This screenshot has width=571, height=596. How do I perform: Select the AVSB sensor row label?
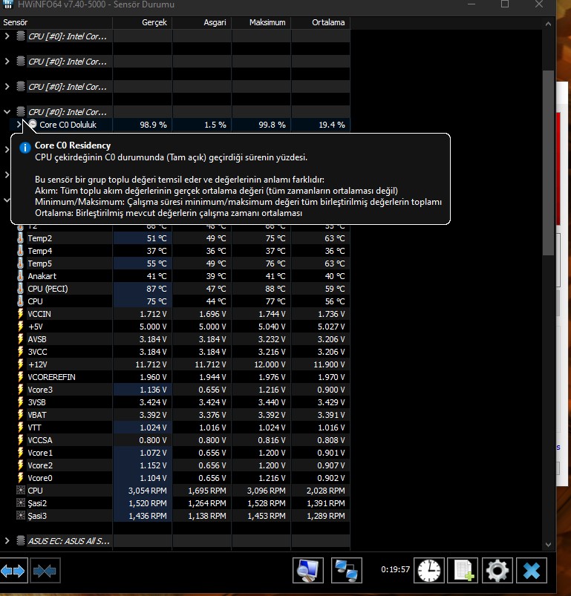[x=37, y=339]
